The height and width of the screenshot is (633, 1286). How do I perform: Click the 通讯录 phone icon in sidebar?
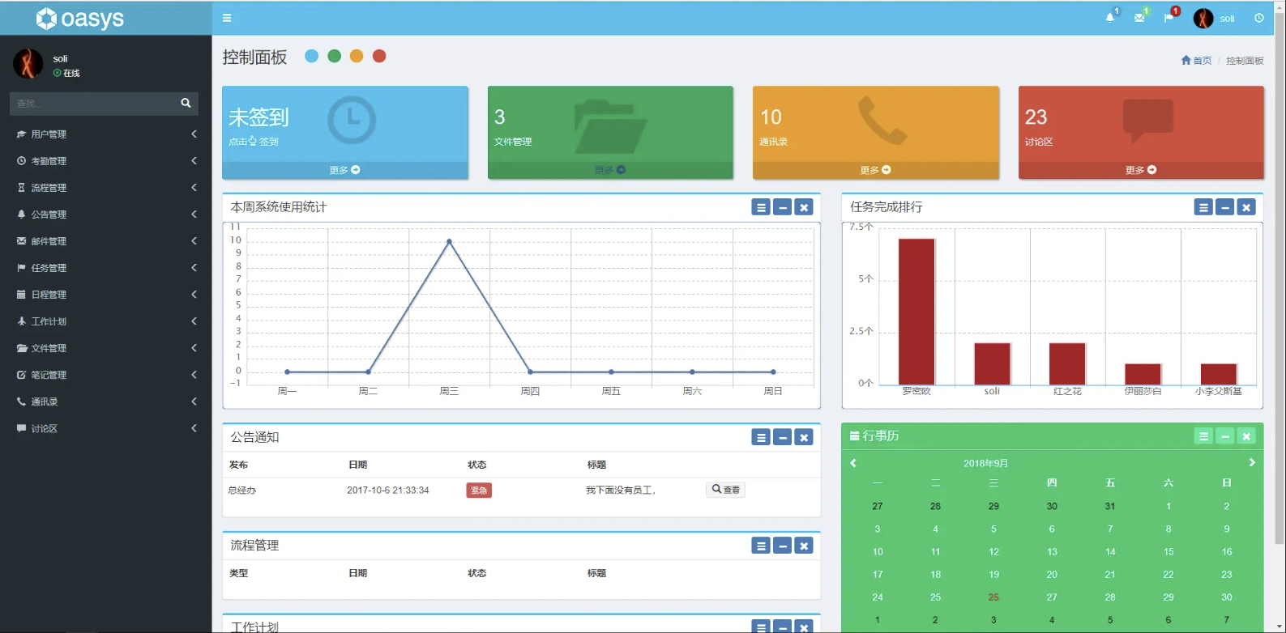(21, 401)
